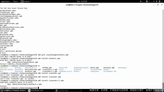
Task: Click 'workspace' directory in ls output
Action: pyautogui.click(x=122, y=68)
